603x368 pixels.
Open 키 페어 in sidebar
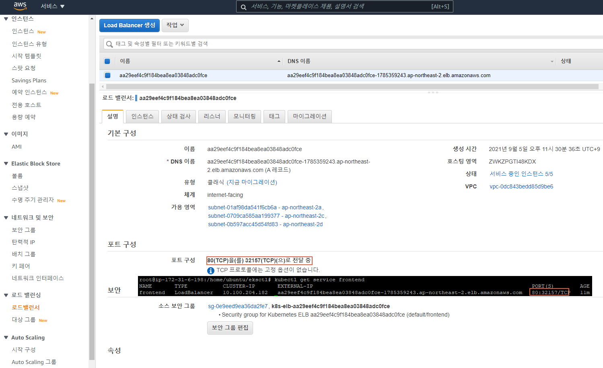click(x=21, y=266)
